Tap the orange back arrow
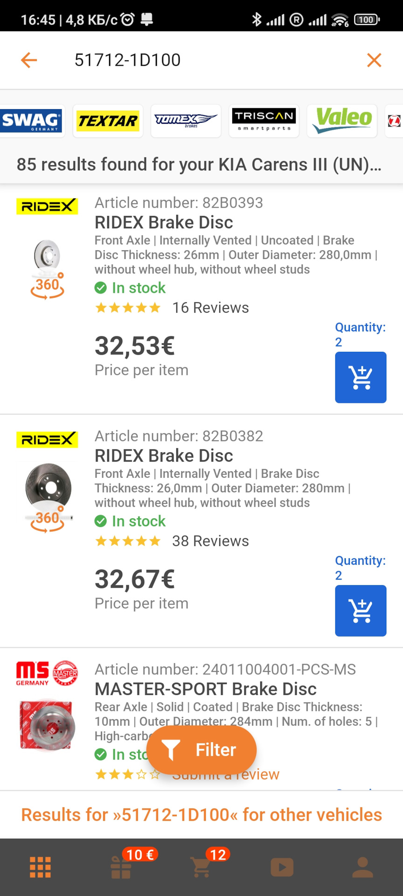Screen dimensions: 403x896 click(29, 60)
